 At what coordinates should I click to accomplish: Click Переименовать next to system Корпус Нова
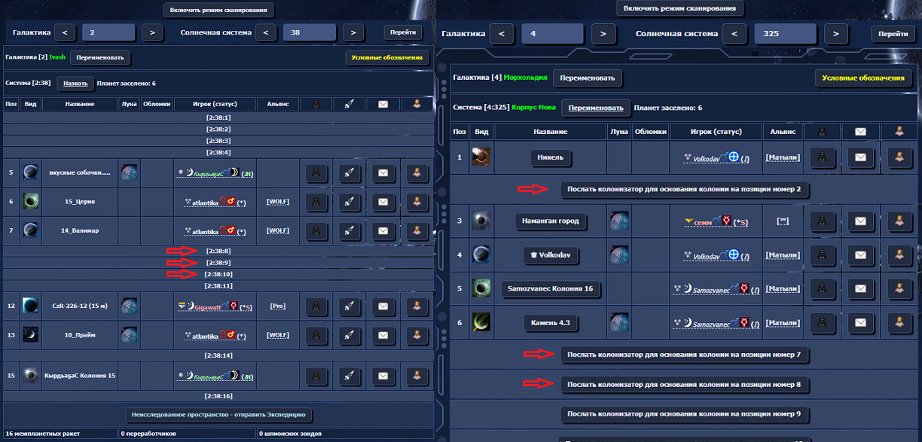596,108
